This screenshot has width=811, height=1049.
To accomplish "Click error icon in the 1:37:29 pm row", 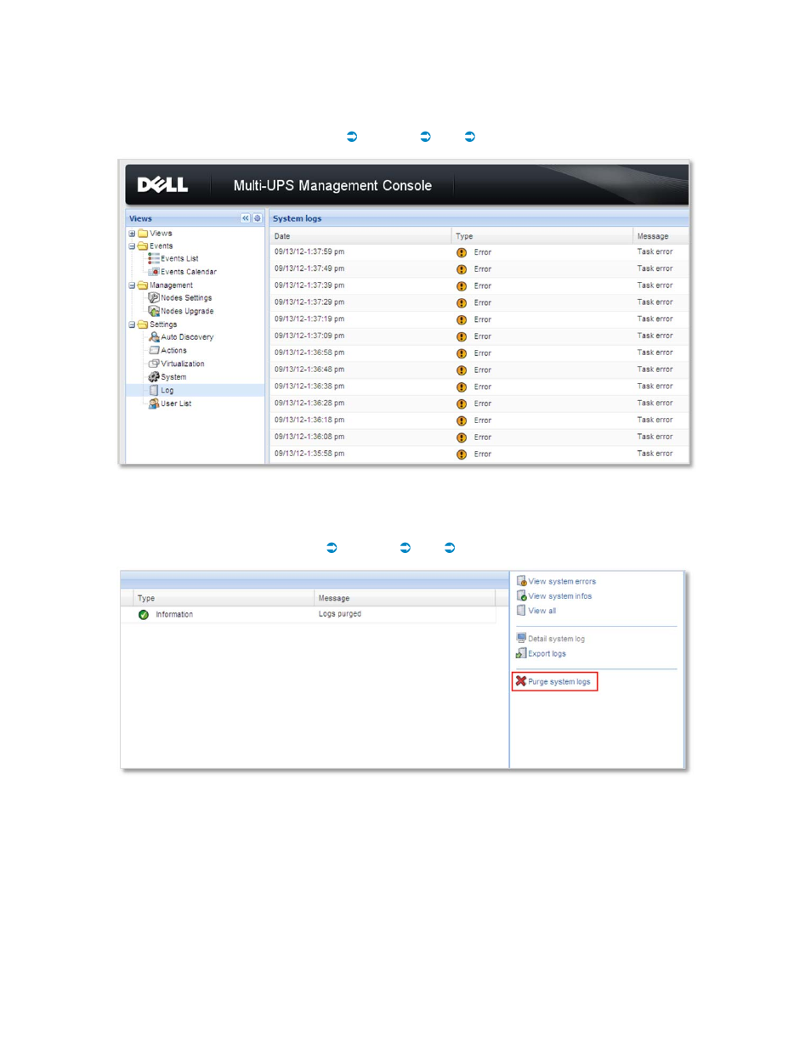I will (462, 303).
